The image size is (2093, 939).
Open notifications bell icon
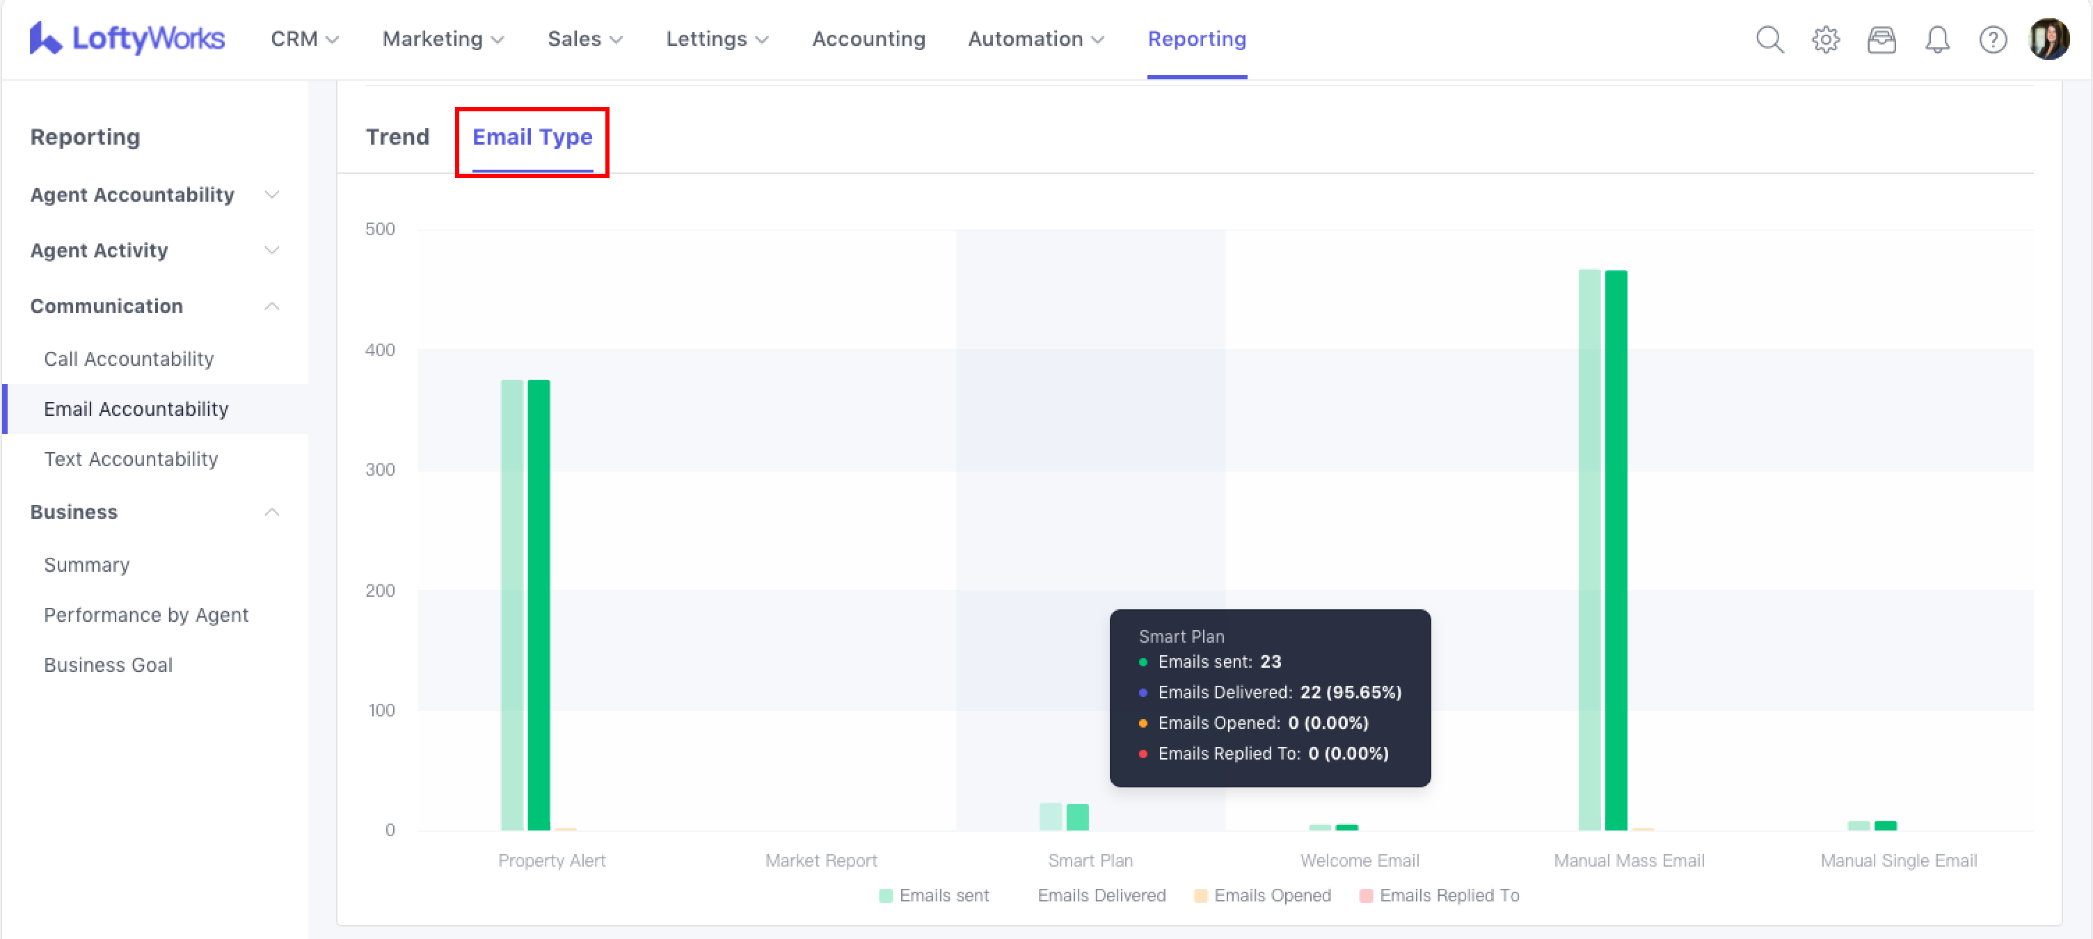pyautogui.click(x=1937, y=39)
